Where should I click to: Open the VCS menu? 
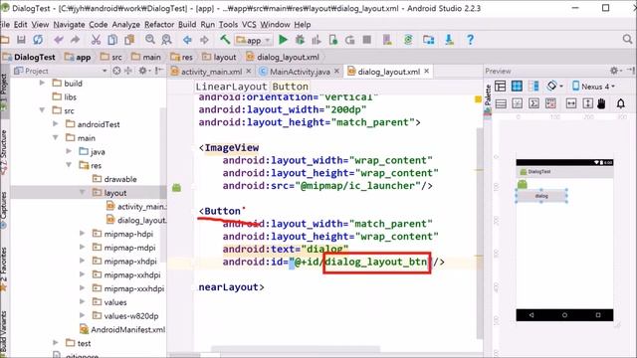tap(249, 24)
